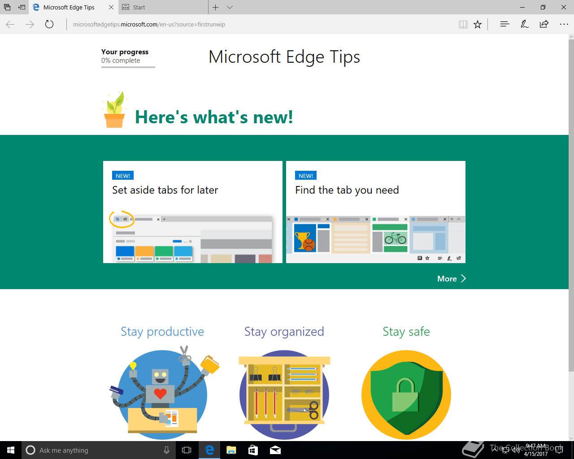The image size is (574, 459).
Task: Make a Web Note pen icon
Action: (524, 24)
